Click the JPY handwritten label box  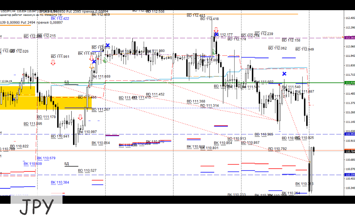point(37,207)
